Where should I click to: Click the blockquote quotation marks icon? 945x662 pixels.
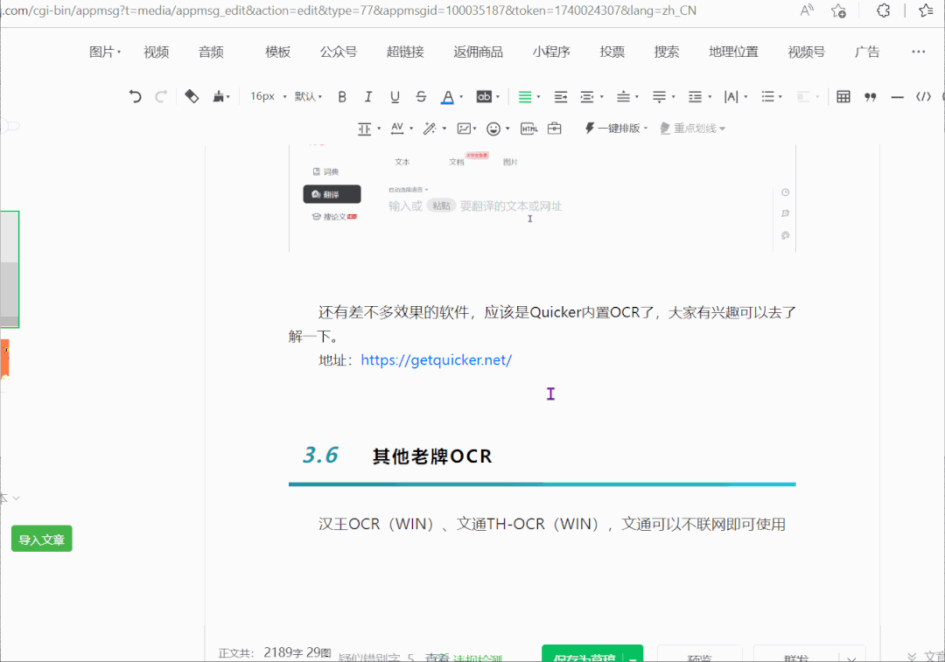[870, 96]
